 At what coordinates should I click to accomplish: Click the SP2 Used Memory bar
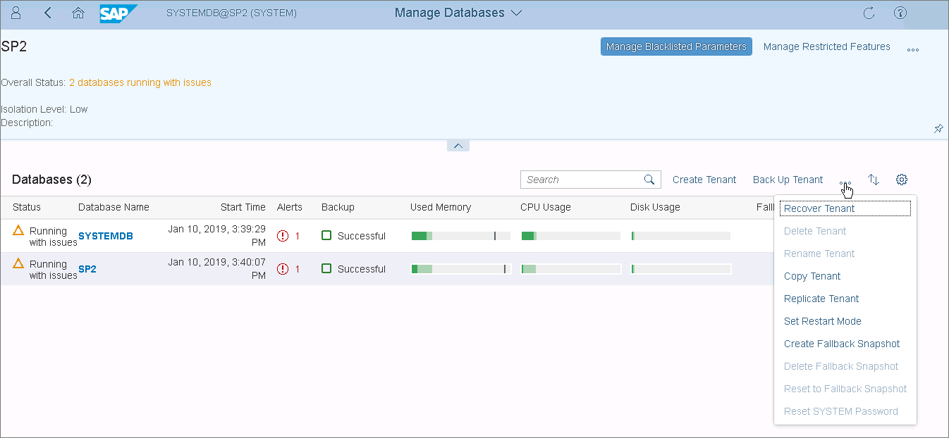tap(461, 269)
